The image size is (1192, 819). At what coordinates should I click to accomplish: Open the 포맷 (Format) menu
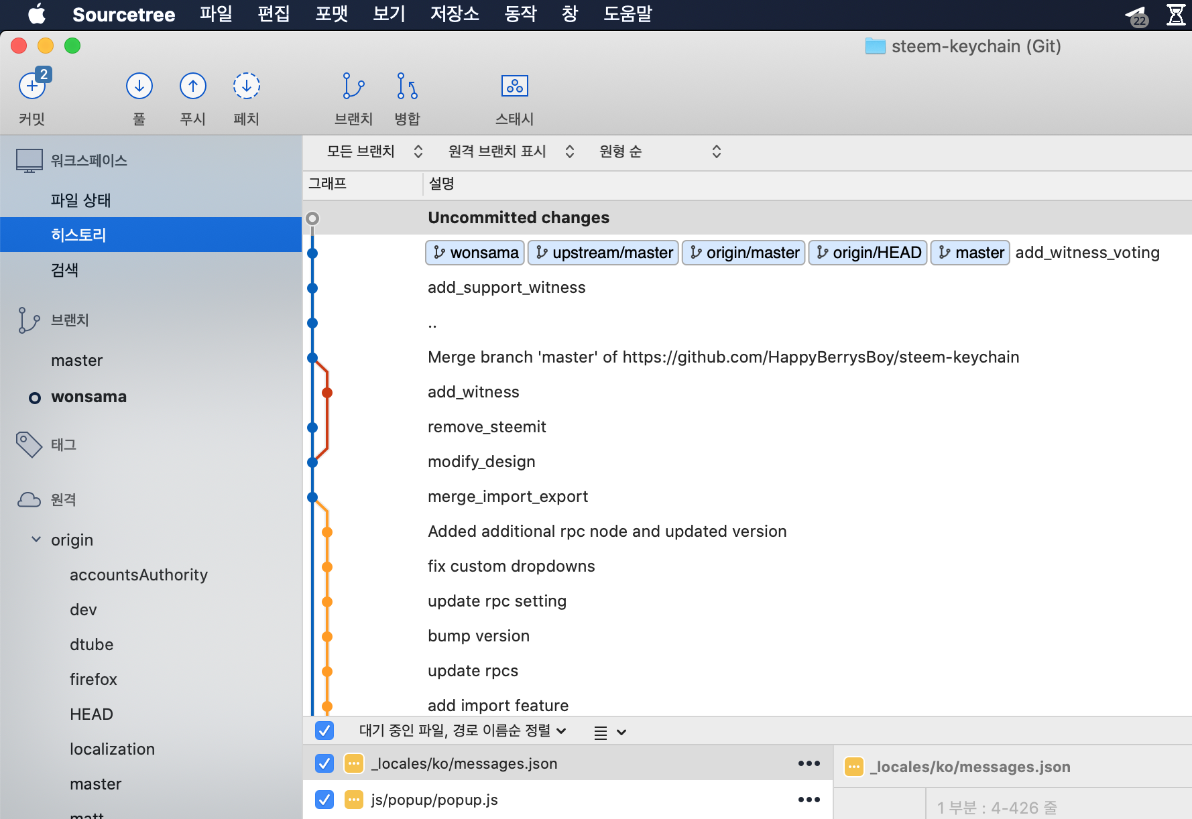click(x=331, y=14)
